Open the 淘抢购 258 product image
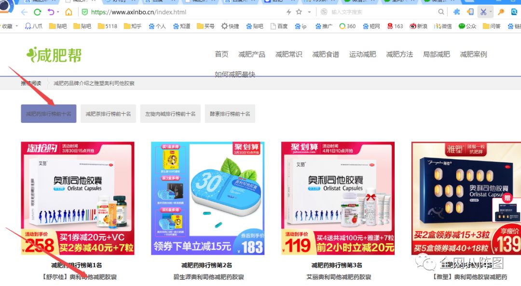This screenshot has height=286, width=521. click(x=78, y=198)
